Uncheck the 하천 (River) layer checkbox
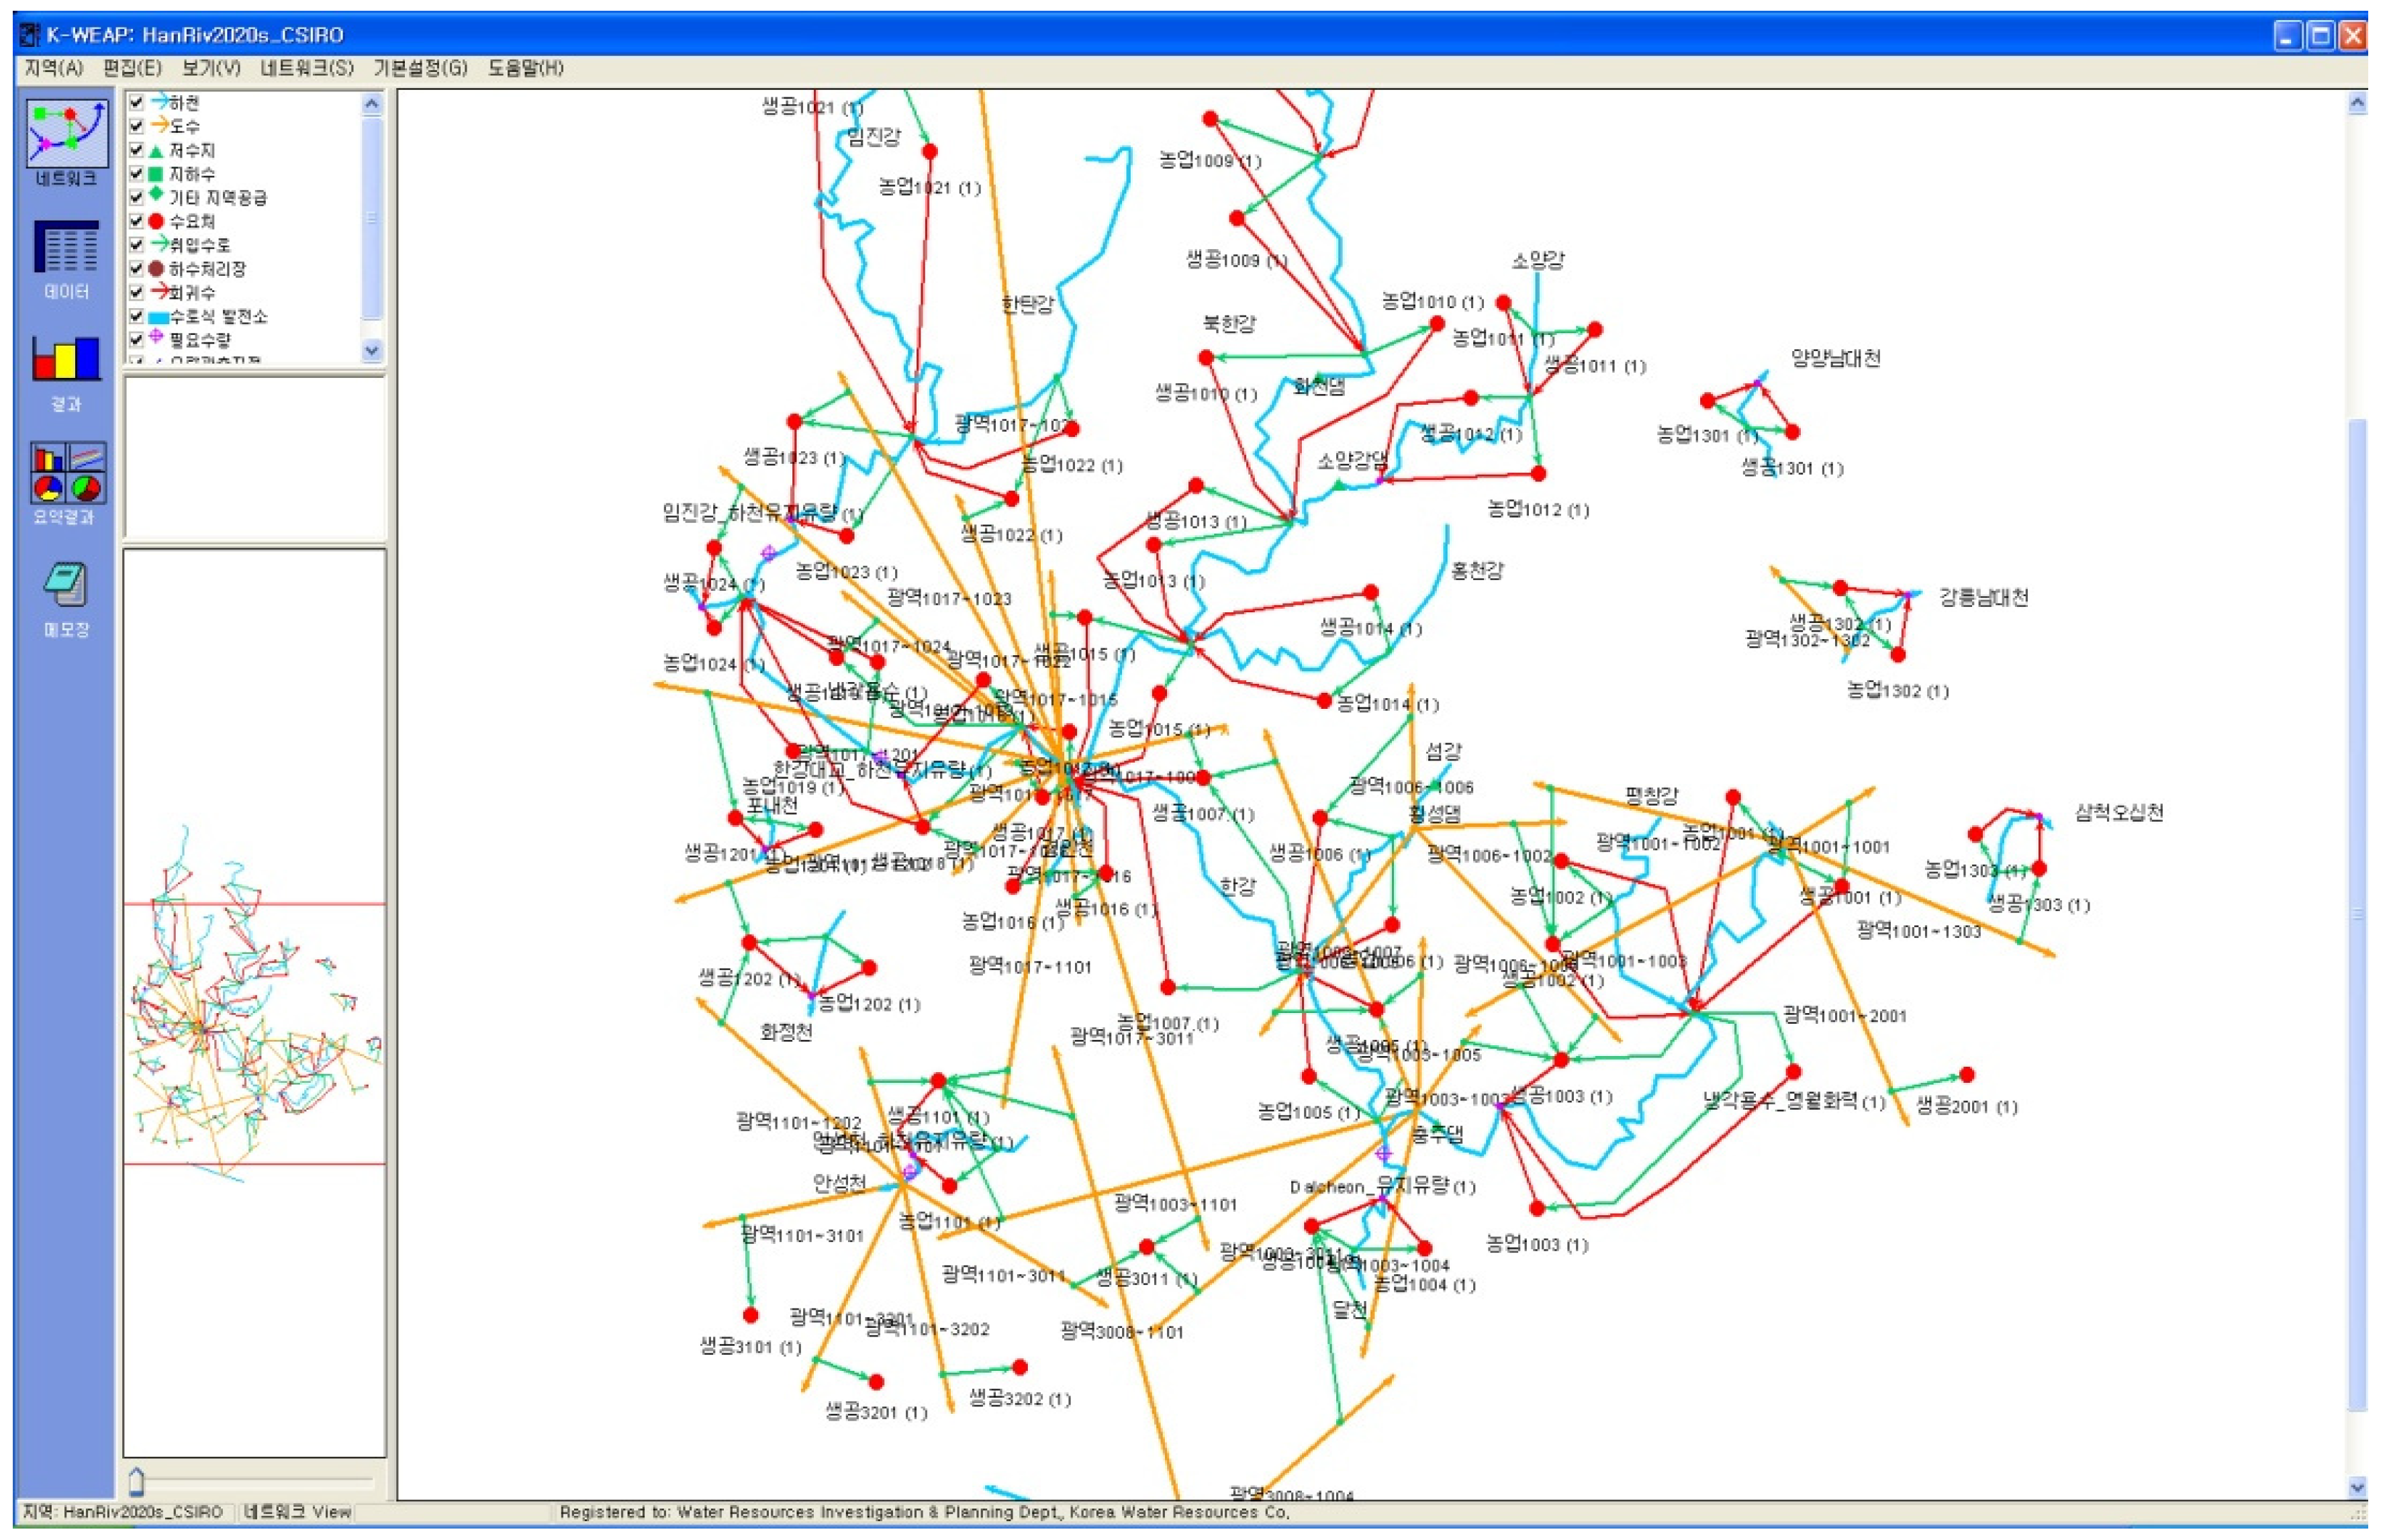This screenshot has width=2385, height=1540. (x=137, y=103)
